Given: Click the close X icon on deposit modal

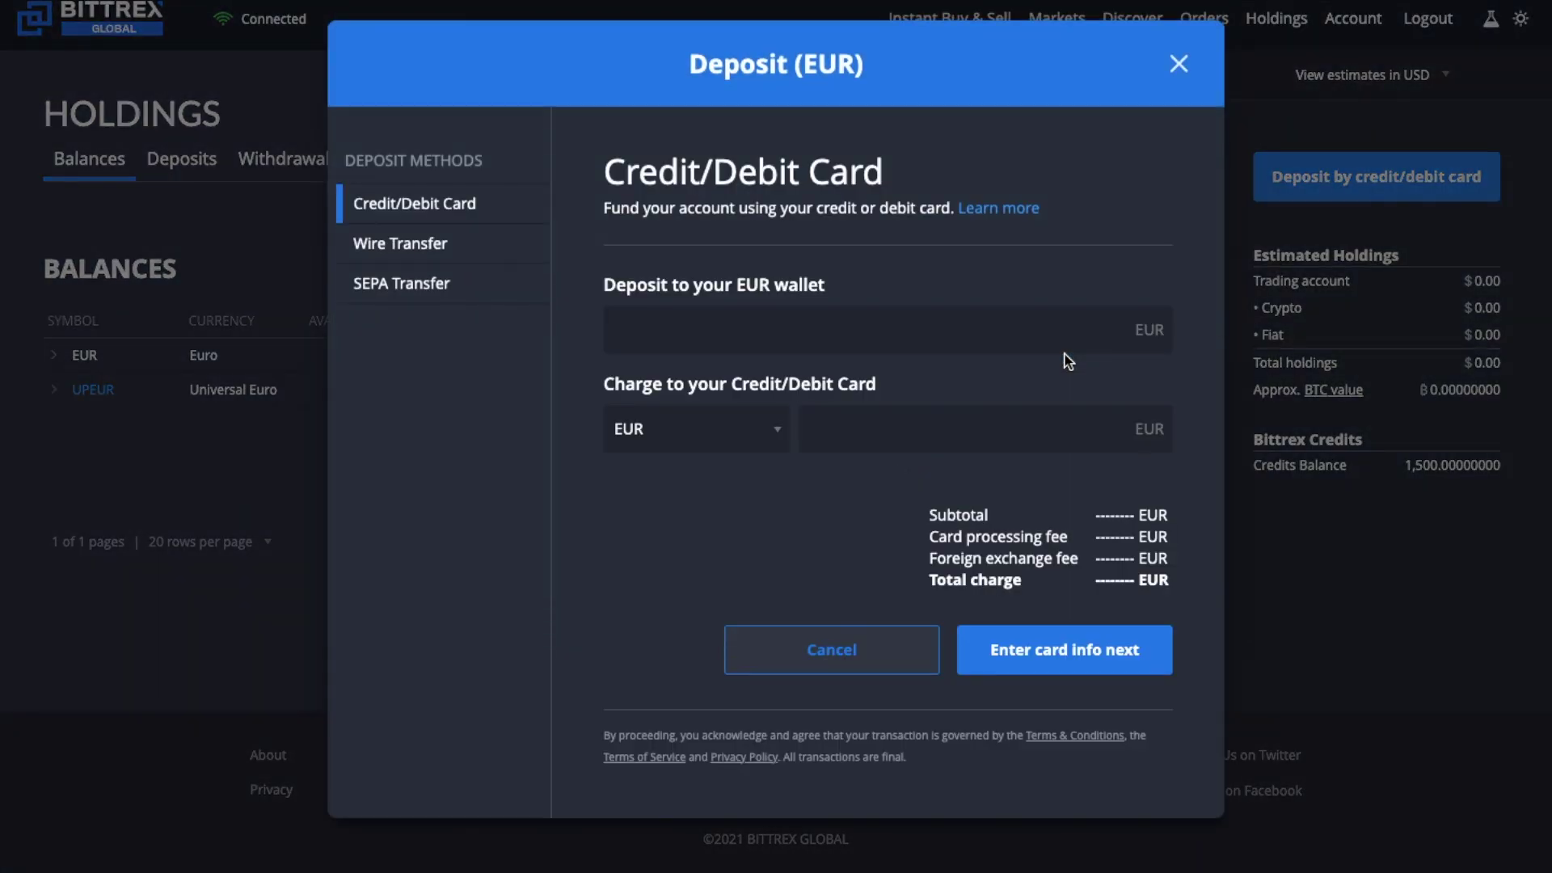Looking at the screenshot, I should (1178, 64).
